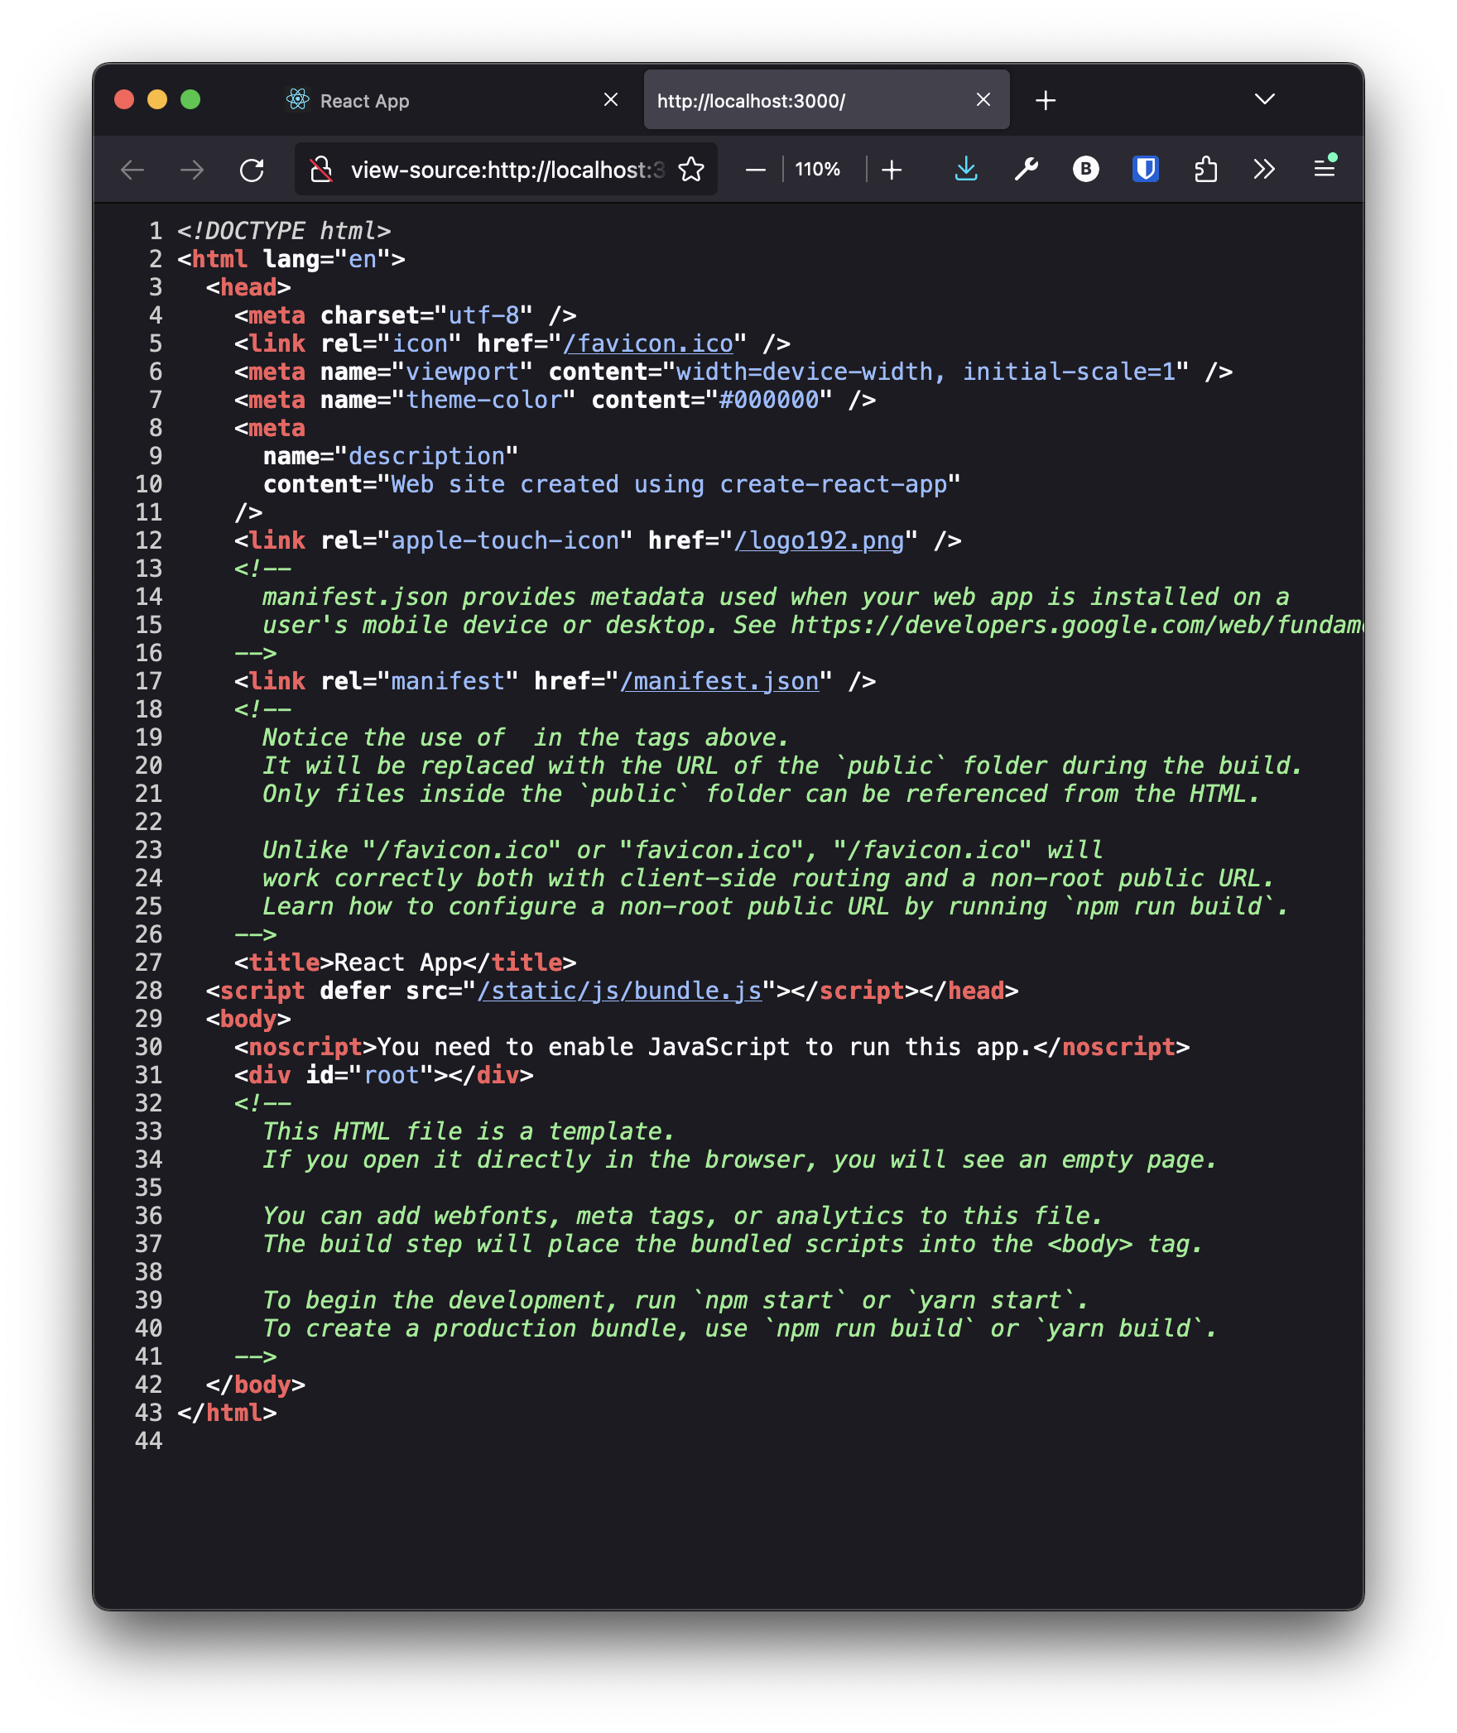Expand the overflow toolbar chevron

(1263, 169)
